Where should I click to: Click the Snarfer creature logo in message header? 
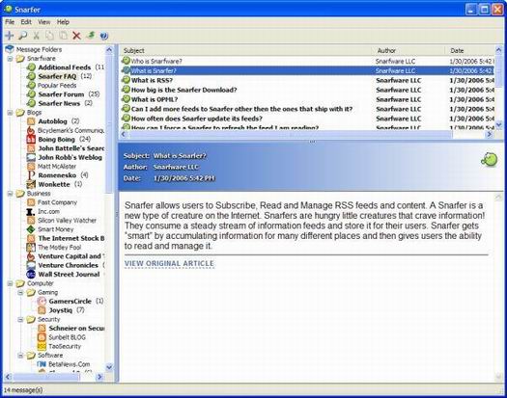(490, 159)
